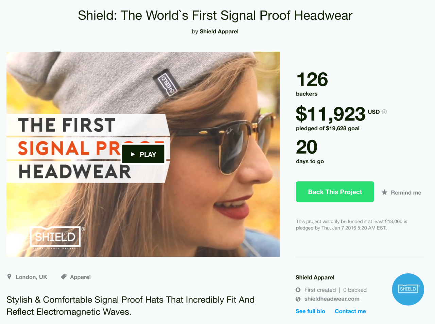Play the Shield headwear project video
435x324 pixels.
pyautogui.click(x=143, y=154)
